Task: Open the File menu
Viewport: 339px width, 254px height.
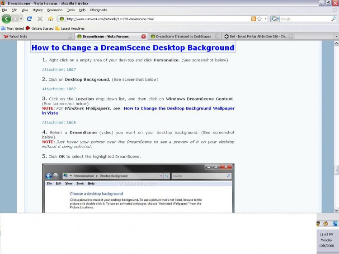Action: 5,10
